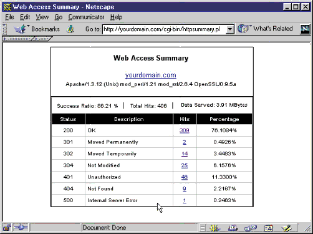Screen dimensions: 313x234
Task: Click the Netscape N throbber logo
Action: (x=305, y=29)
